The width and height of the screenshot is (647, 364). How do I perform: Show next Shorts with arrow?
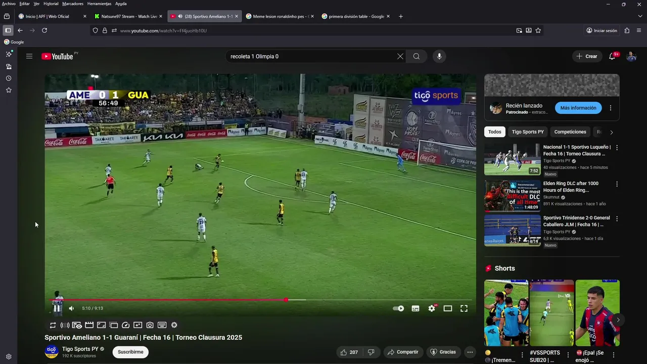click(618, 320)
